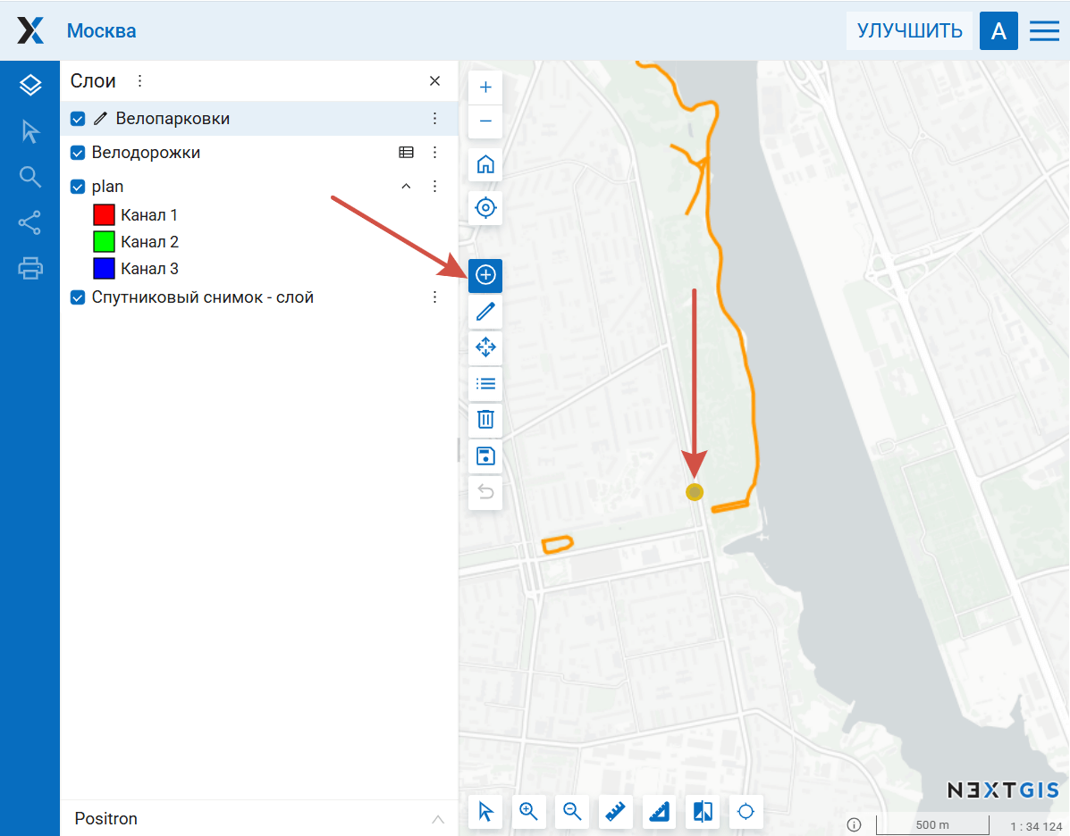Toggle the Велодорожки layer visibility checkbox
Screen dimensions: 1070x836
78,153
